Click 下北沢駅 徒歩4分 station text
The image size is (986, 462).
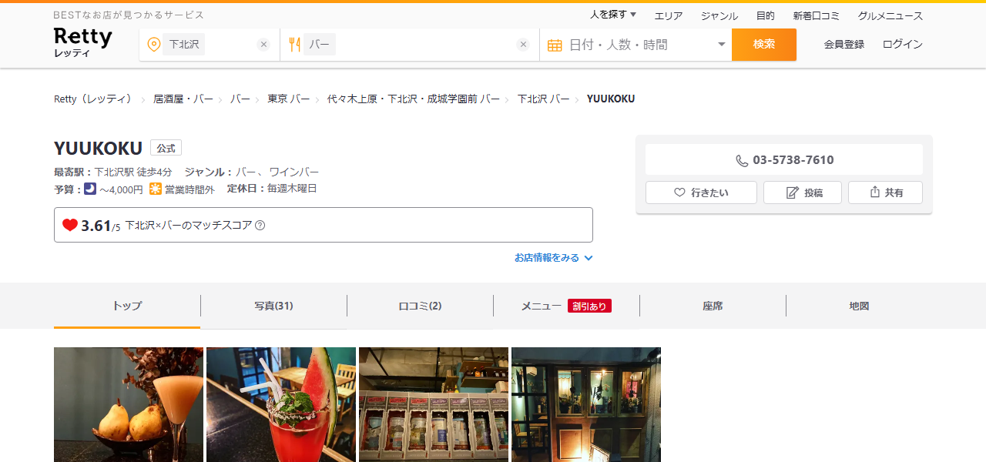click(133, 172)
